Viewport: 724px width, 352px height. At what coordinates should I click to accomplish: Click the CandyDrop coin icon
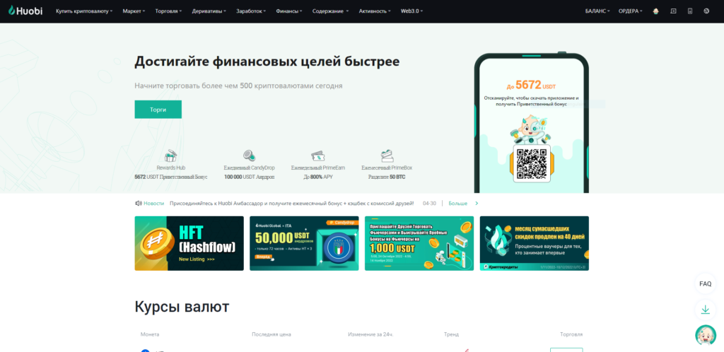(250, 155)
